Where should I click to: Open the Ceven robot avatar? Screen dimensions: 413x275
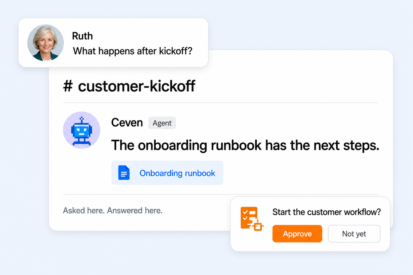tap(81, 130)
